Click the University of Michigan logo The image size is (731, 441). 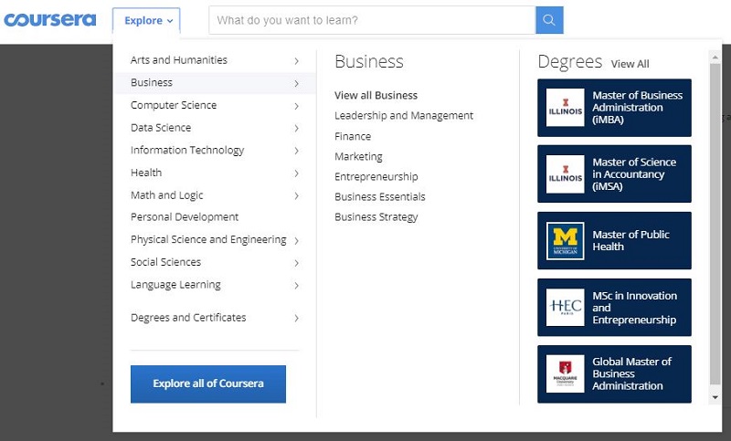click(x=565, y=241)
